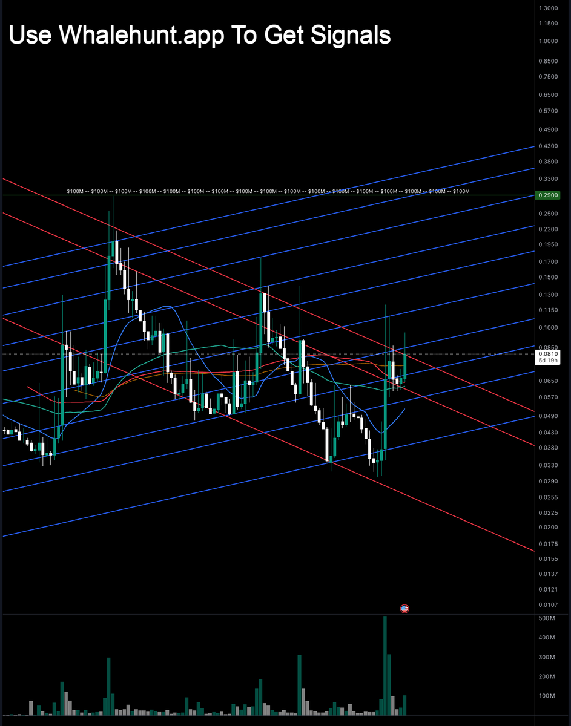The width and height of the screenshot is (571, 726).
Task: Click the 200M volume axis label
Action: (x=546, y=676)
